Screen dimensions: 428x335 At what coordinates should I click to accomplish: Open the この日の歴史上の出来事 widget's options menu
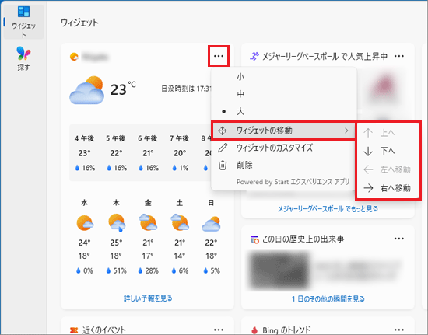pos(398,239)
